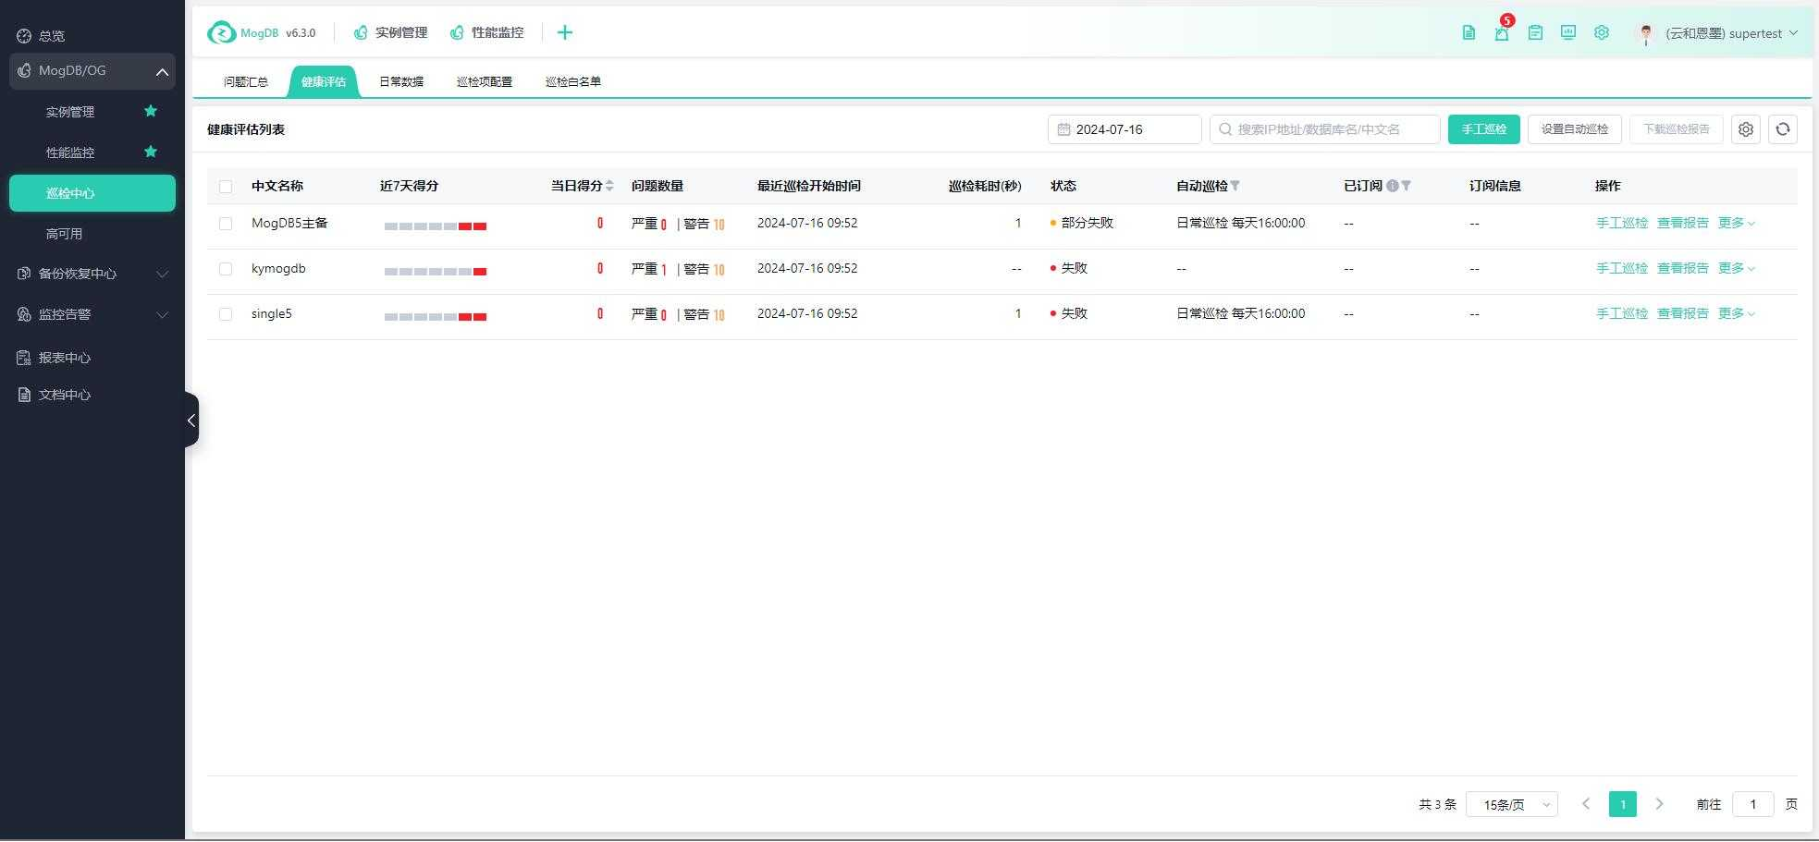Open the monitor screen icon in header
The image size is (1819, 842).
pos(1568,33)
